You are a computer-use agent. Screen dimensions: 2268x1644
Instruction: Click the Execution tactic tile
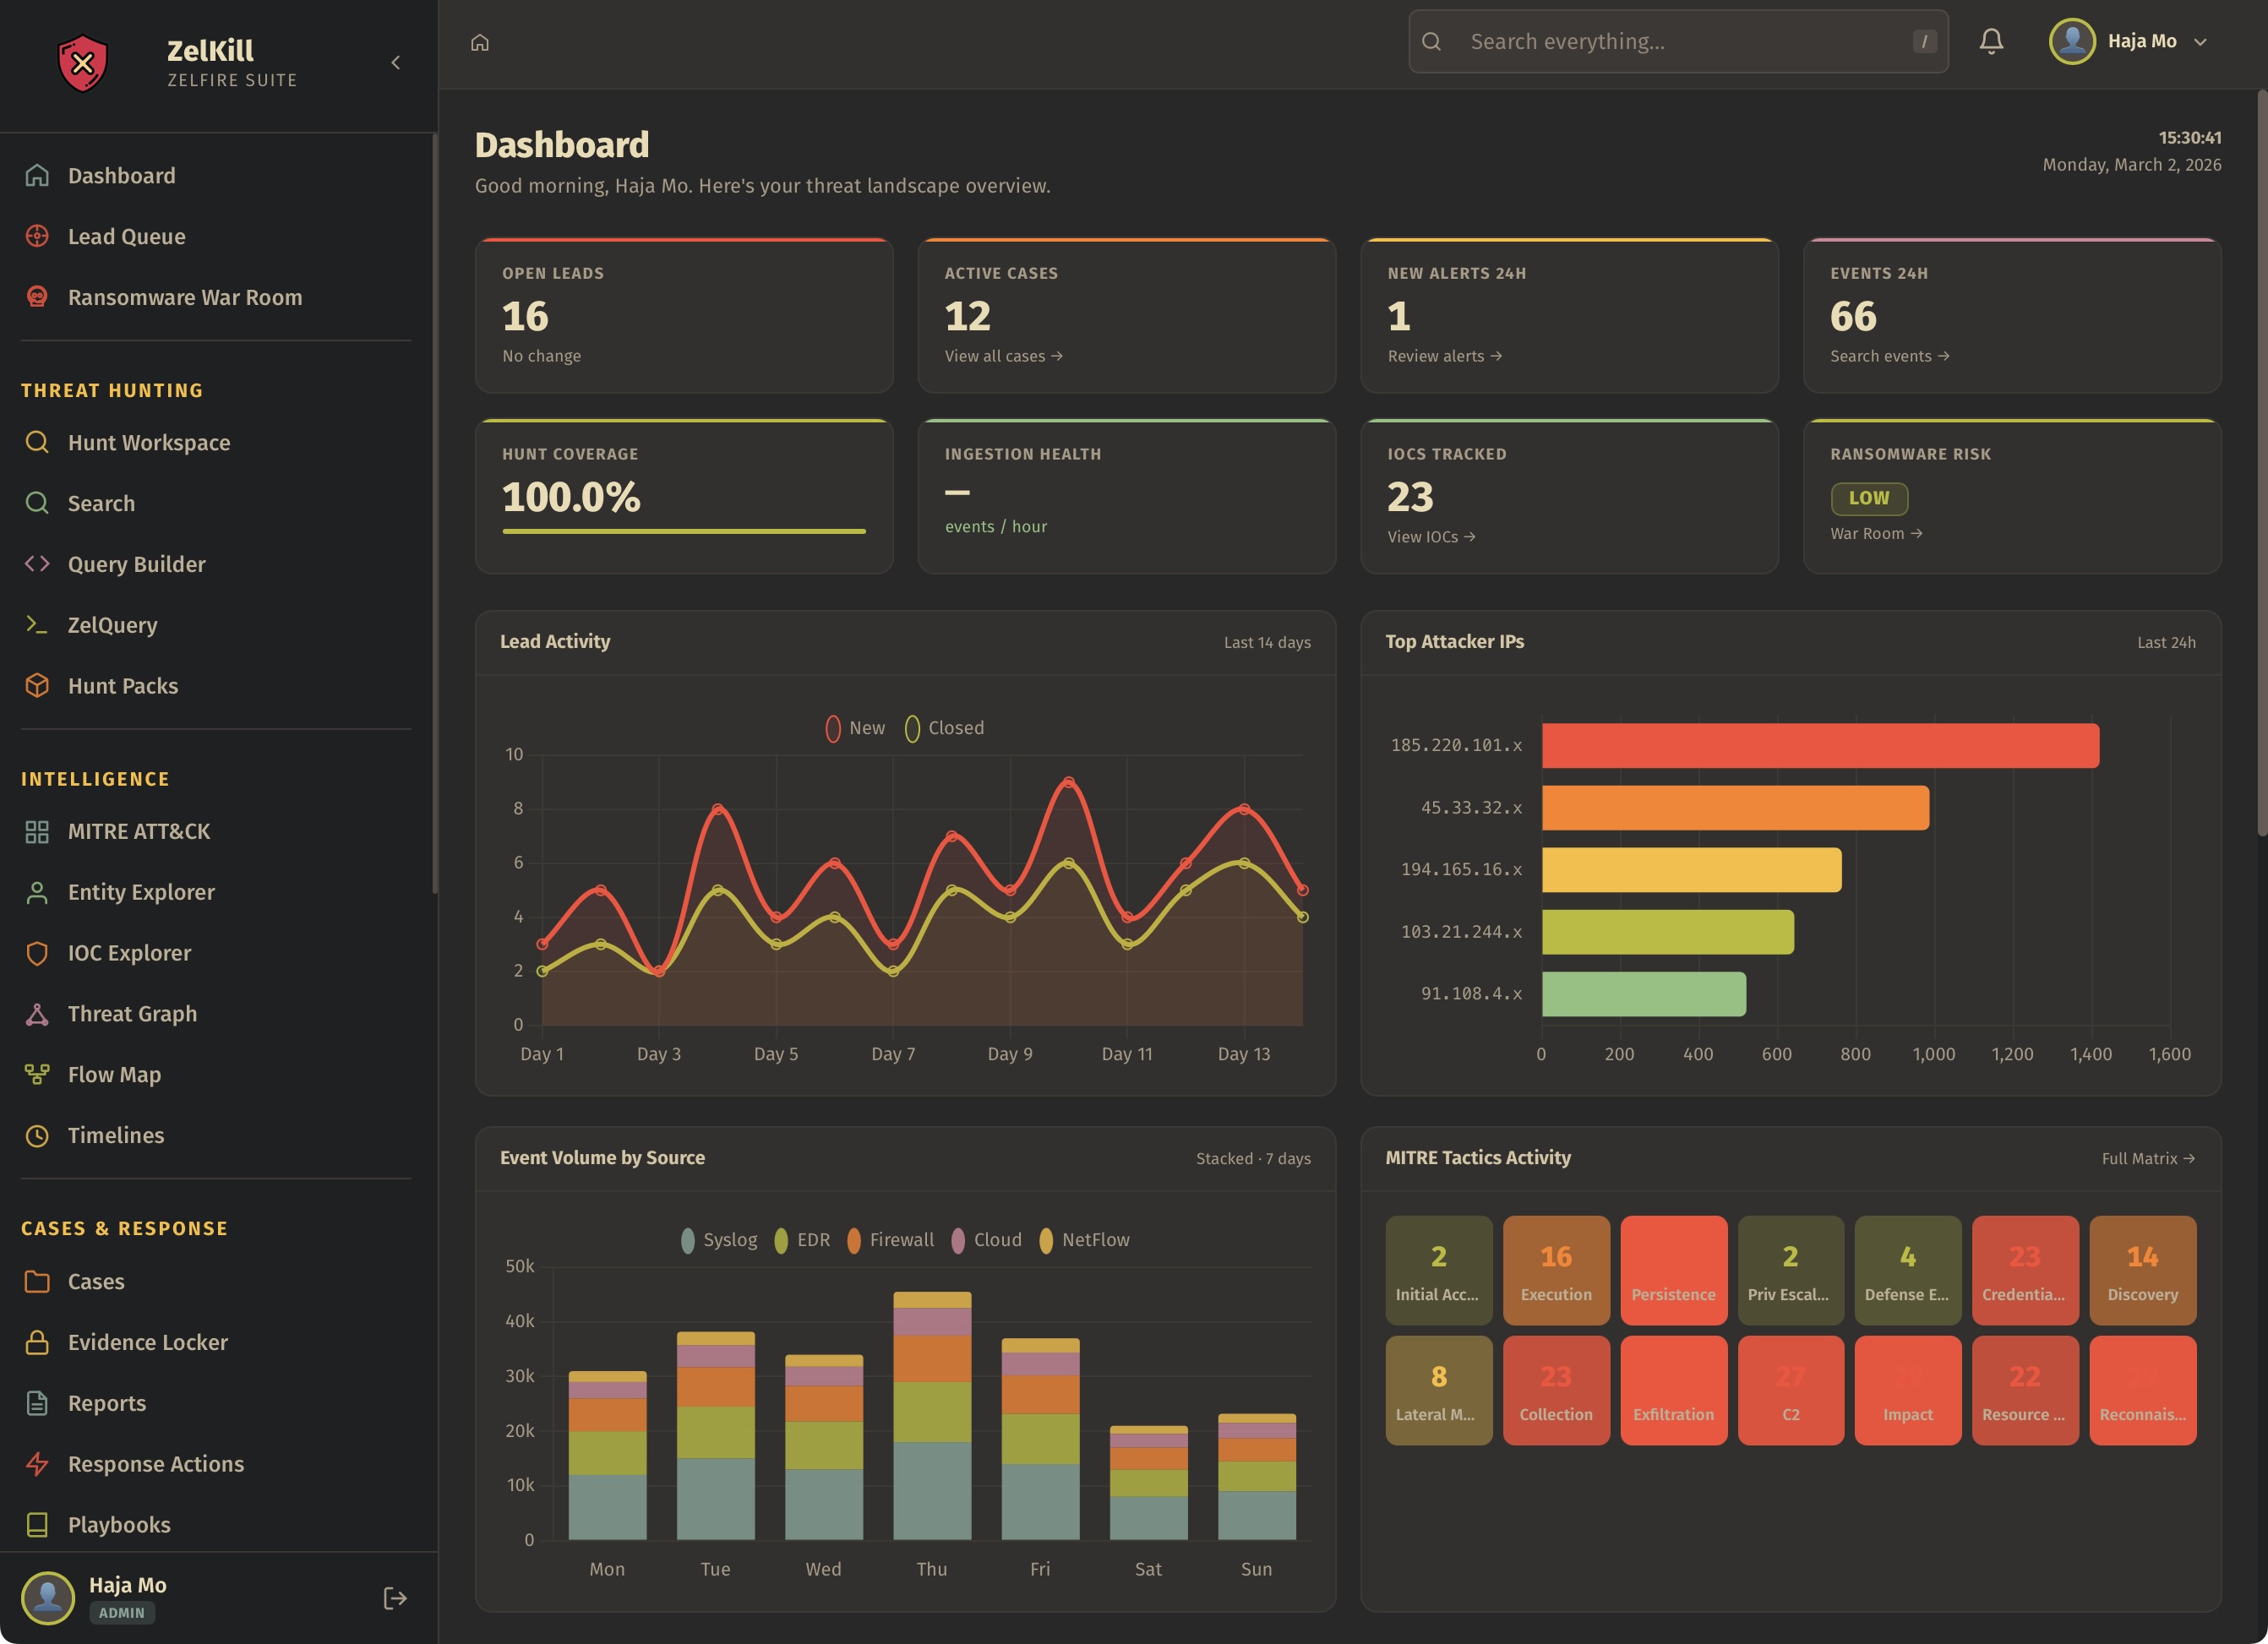tap(1555, 1270)
